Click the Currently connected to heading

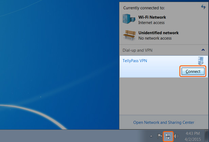tap(144, 8)
